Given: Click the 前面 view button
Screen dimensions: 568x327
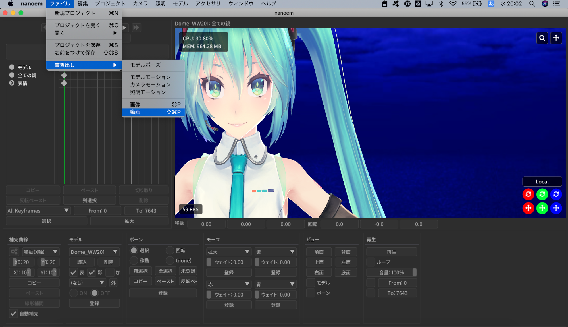Looking at the screenshot, I should pos(319,252).
